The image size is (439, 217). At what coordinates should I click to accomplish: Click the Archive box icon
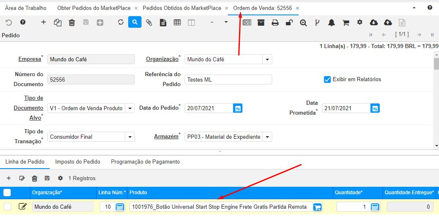[x=261, y=22]
